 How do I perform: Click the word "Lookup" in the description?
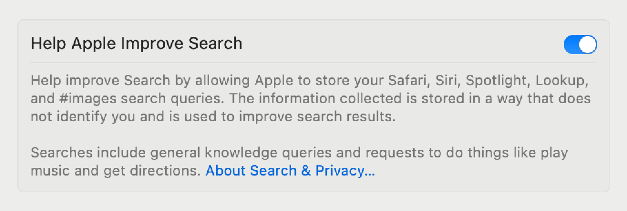click(x=561, y=80)
